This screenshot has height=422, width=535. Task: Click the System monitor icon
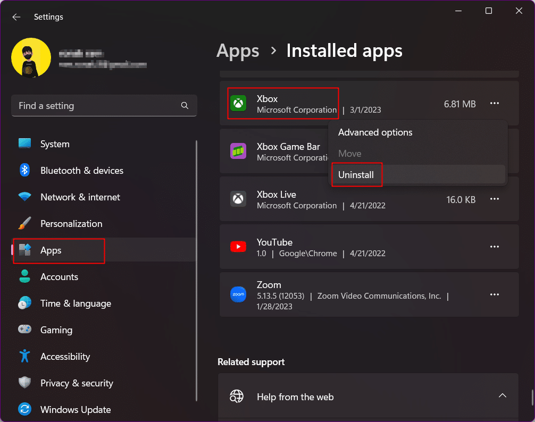coord(24,144)
